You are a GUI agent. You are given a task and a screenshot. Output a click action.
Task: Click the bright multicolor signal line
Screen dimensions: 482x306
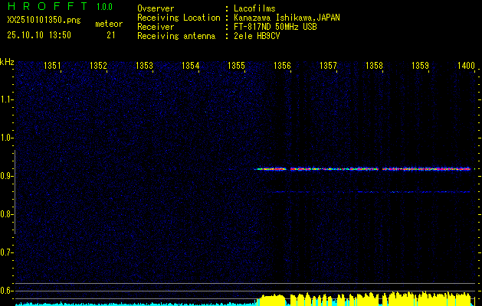point(360,169)
